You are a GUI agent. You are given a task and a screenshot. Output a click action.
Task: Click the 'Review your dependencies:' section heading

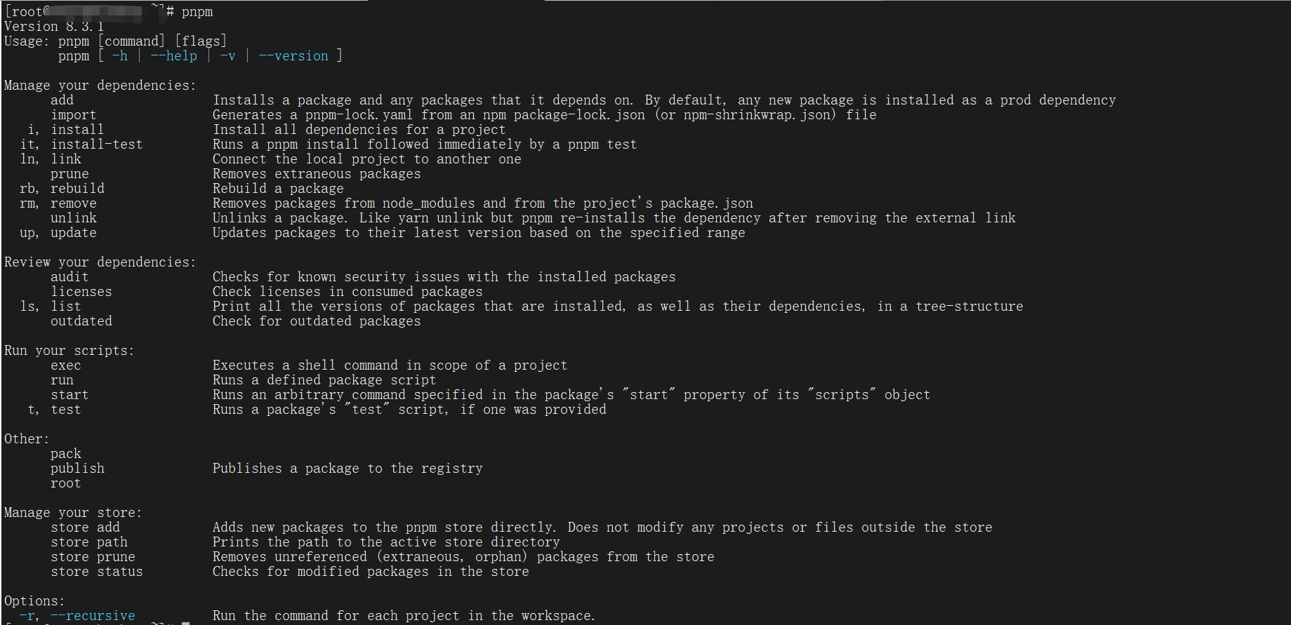pos(100,262)
